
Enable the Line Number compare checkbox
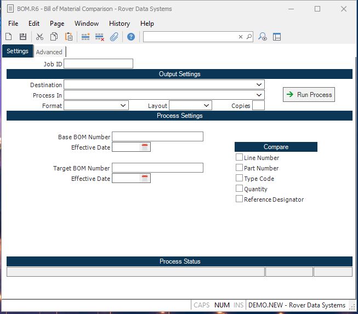pyautogui.click(x=239, y=157)
